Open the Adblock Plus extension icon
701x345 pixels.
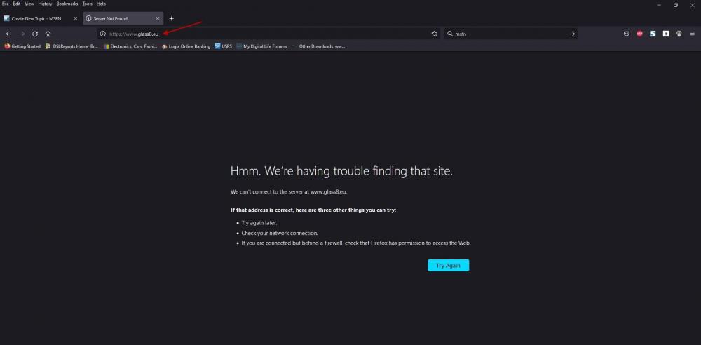[640, 34]
